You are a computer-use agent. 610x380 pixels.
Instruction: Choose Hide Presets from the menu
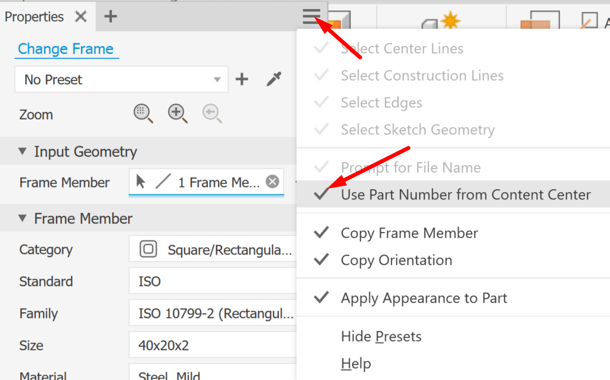click(x=381, y=337)
